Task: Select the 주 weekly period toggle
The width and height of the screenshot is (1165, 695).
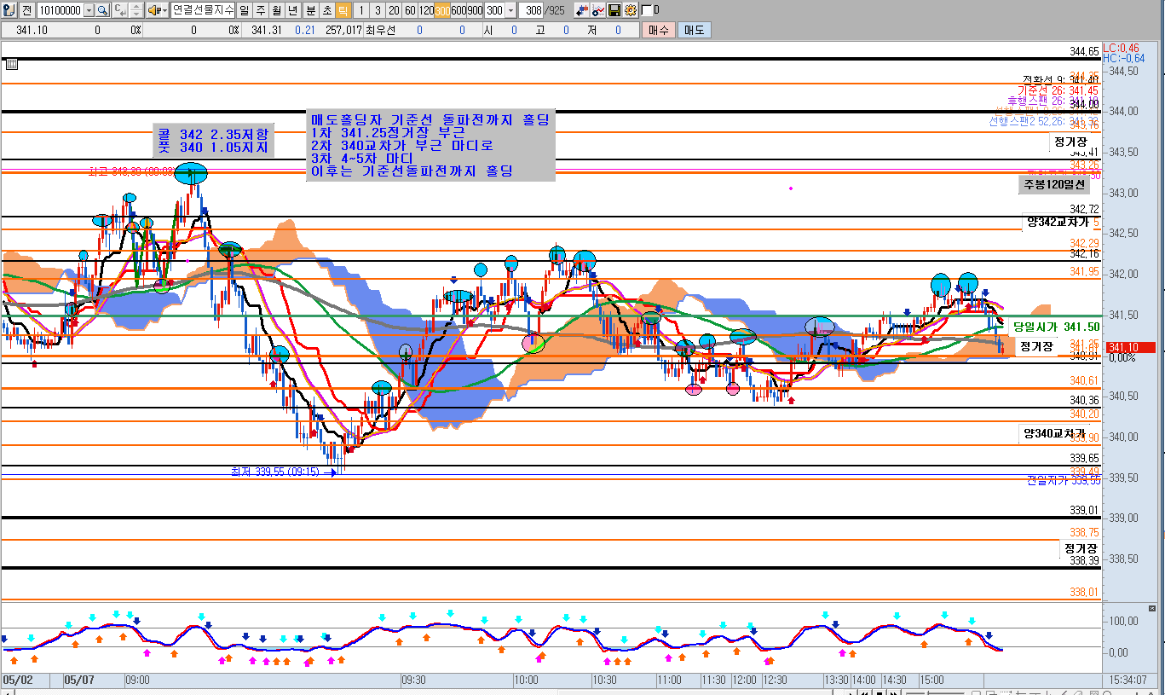Action: pos(261,10)
